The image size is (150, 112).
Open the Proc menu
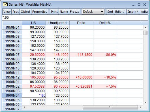coord(16,12)
